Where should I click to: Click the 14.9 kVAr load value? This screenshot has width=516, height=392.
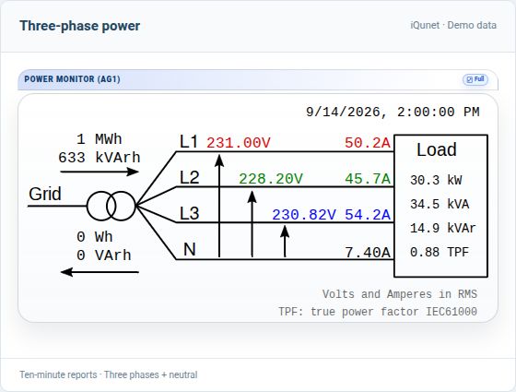point(442,229)
